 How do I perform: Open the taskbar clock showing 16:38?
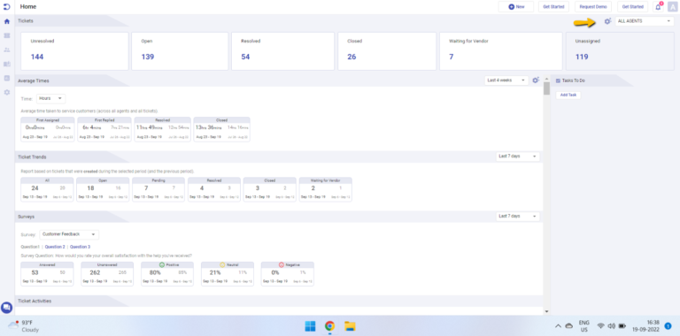645,326
